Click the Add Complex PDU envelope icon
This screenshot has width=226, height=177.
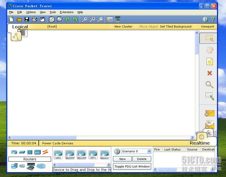tap(210, 125)
